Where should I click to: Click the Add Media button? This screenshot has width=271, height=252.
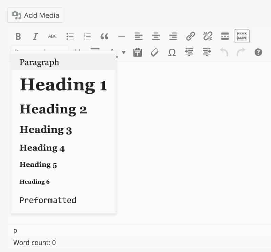(35, 15)
